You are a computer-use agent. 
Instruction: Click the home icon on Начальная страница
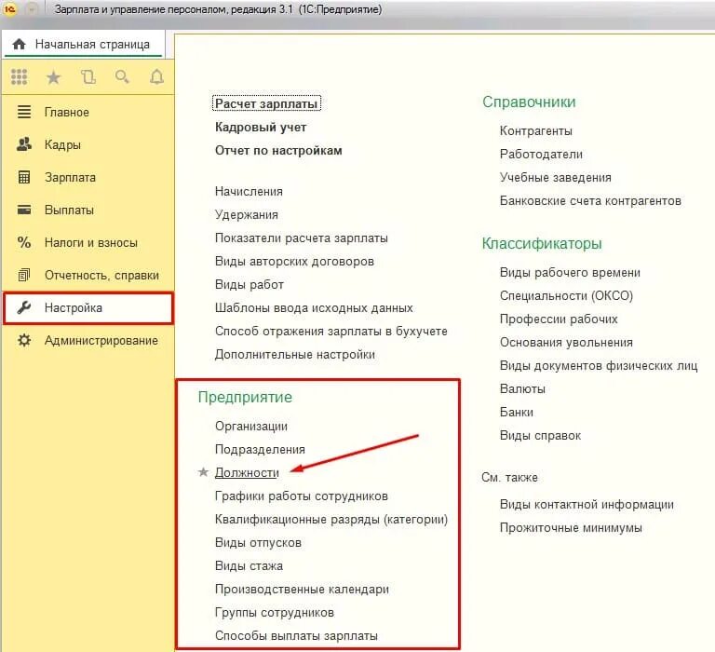20,45
